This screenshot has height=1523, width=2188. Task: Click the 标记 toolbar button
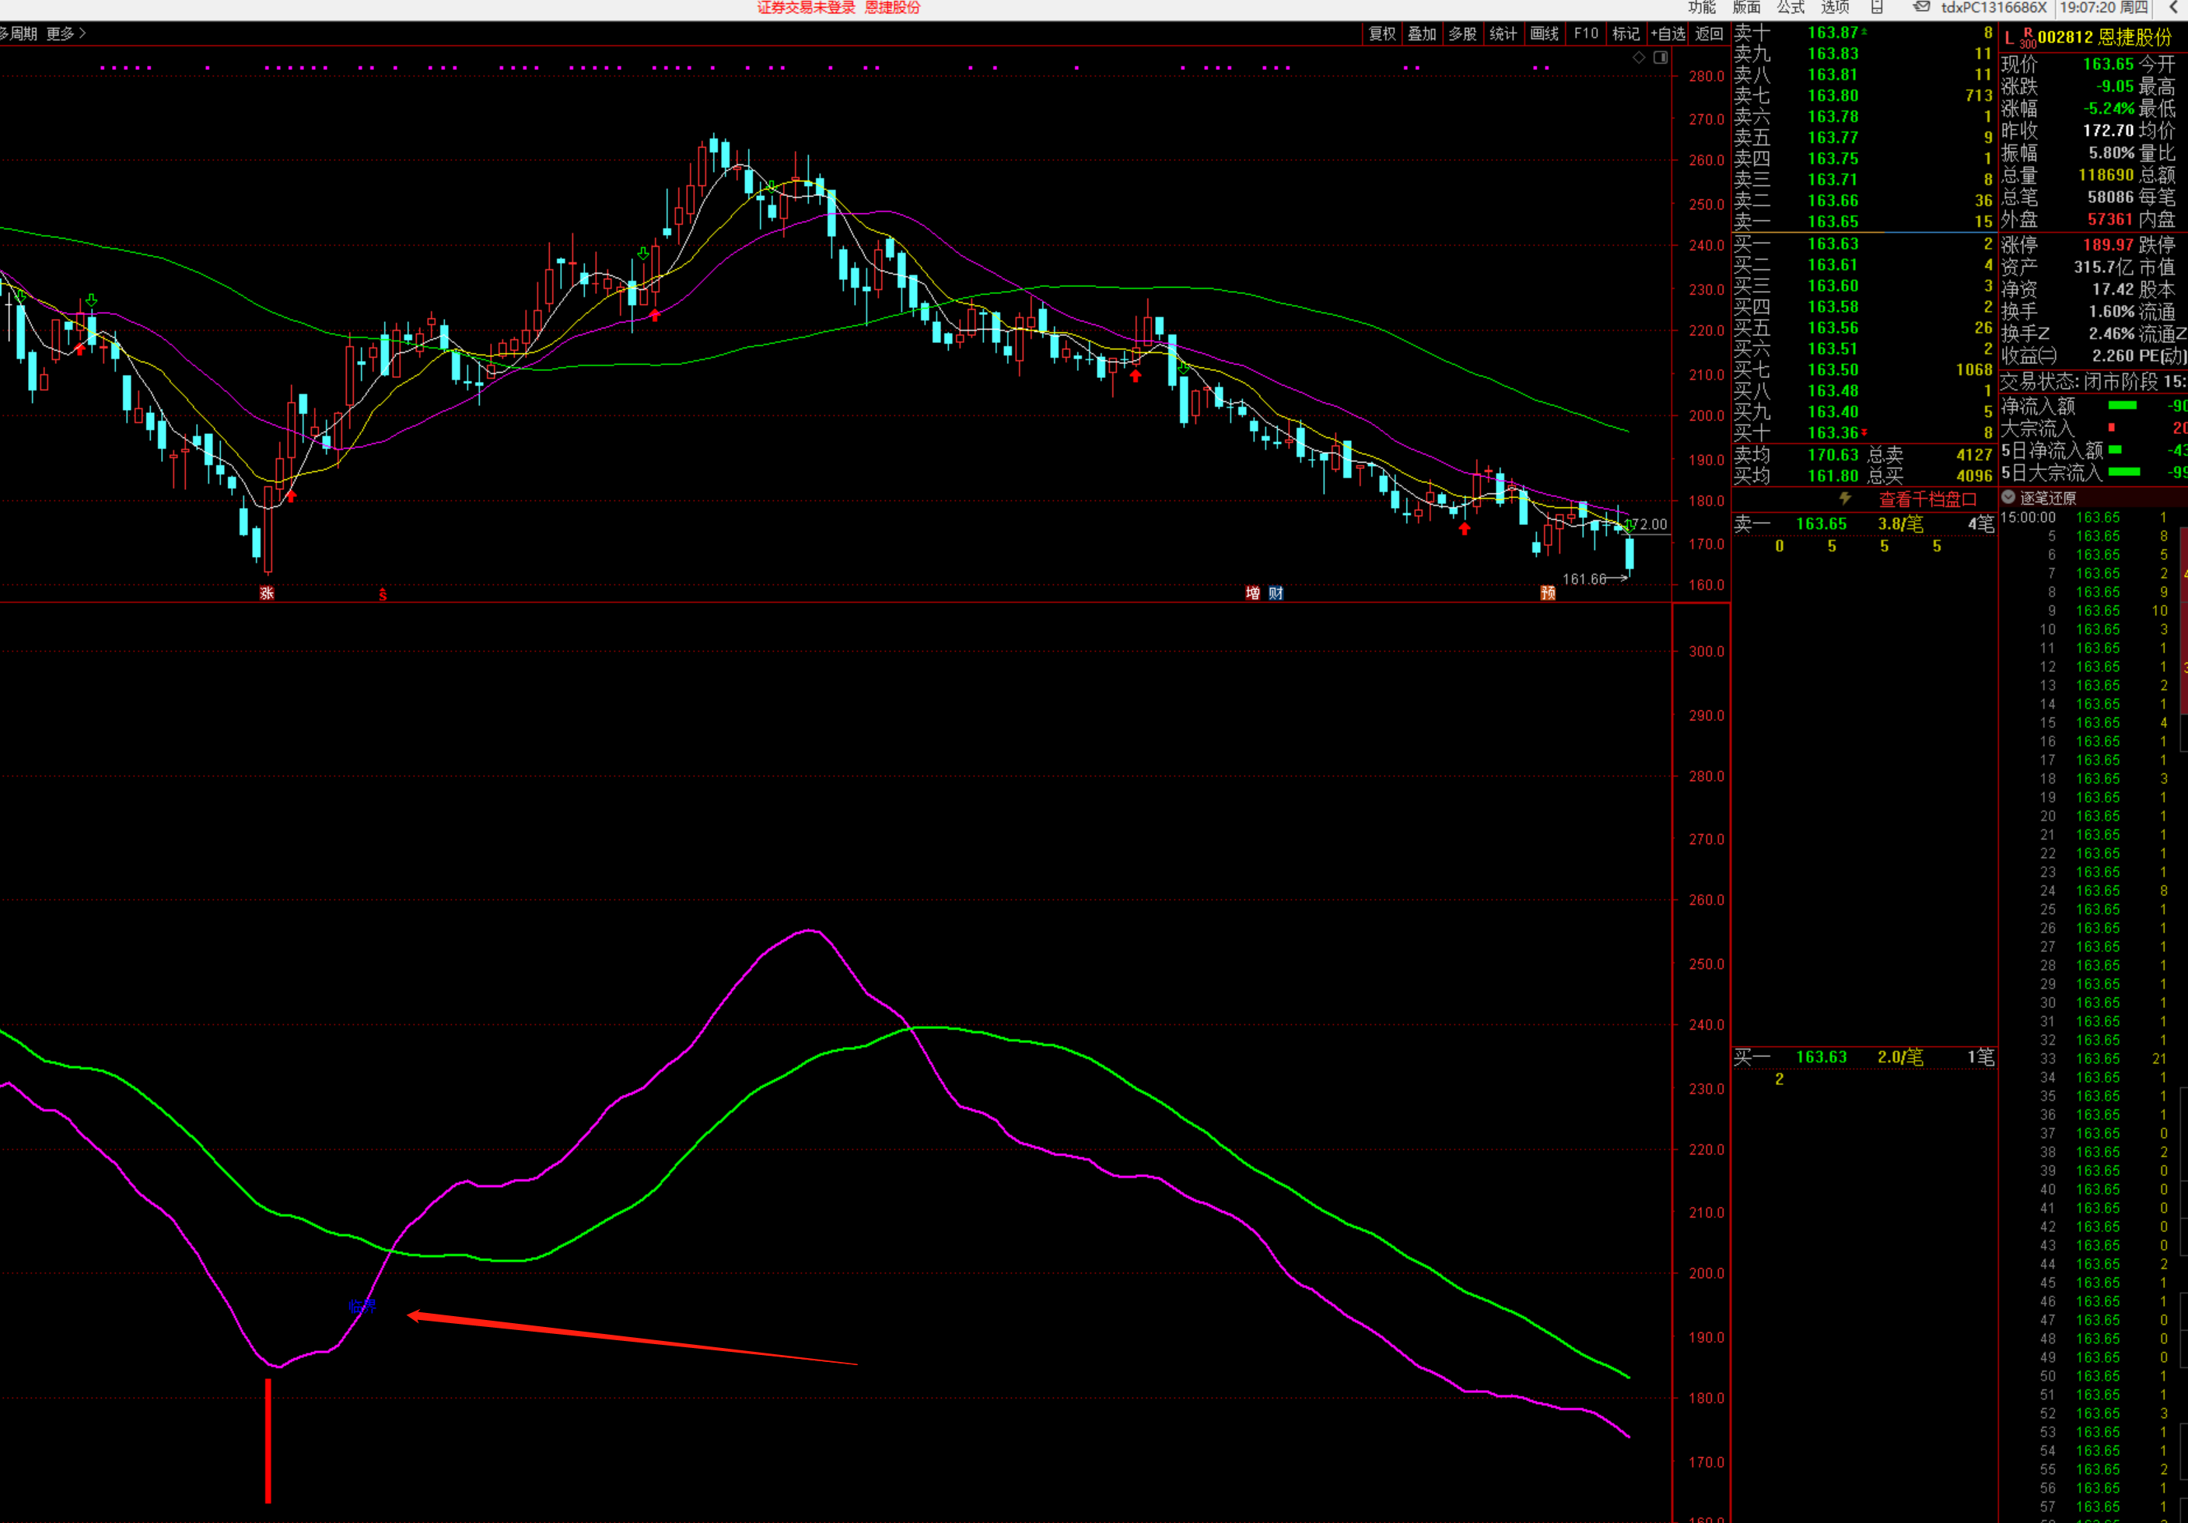pos(1626,33)
